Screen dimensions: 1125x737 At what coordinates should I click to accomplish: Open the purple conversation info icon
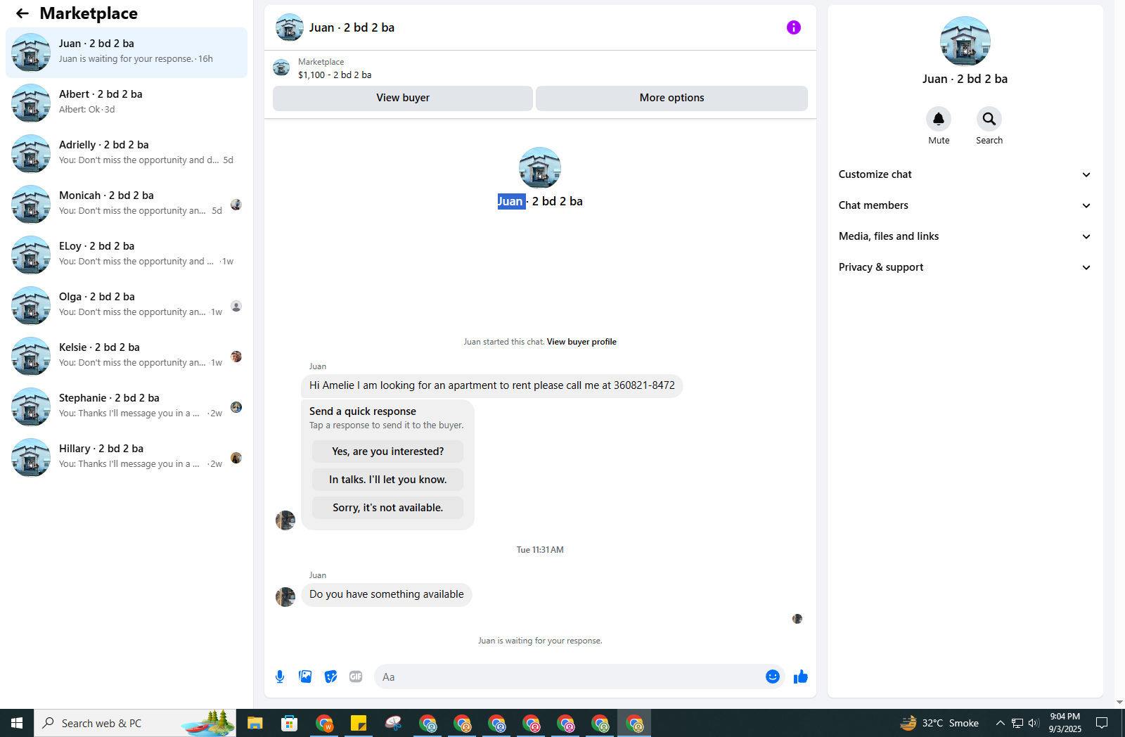coord(793,27)
